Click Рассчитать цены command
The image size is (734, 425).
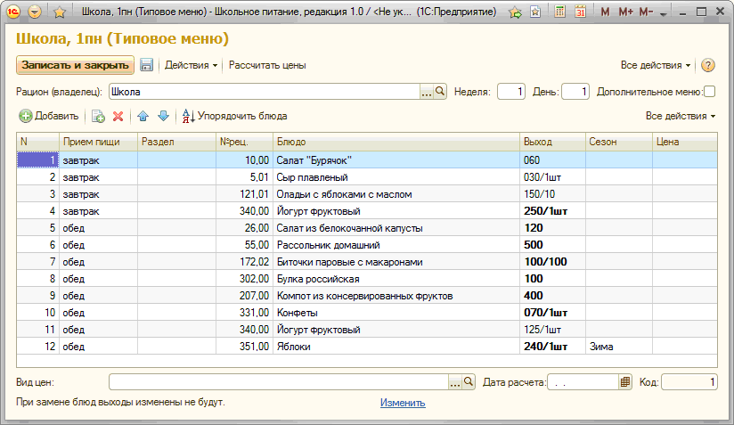pos(267,65)
